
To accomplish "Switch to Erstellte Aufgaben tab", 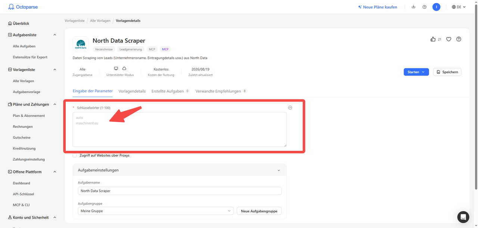I will [x=170, y=91].
